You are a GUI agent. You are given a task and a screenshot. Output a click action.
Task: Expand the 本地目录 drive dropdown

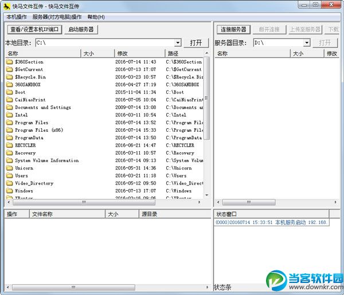pos(178,43)
